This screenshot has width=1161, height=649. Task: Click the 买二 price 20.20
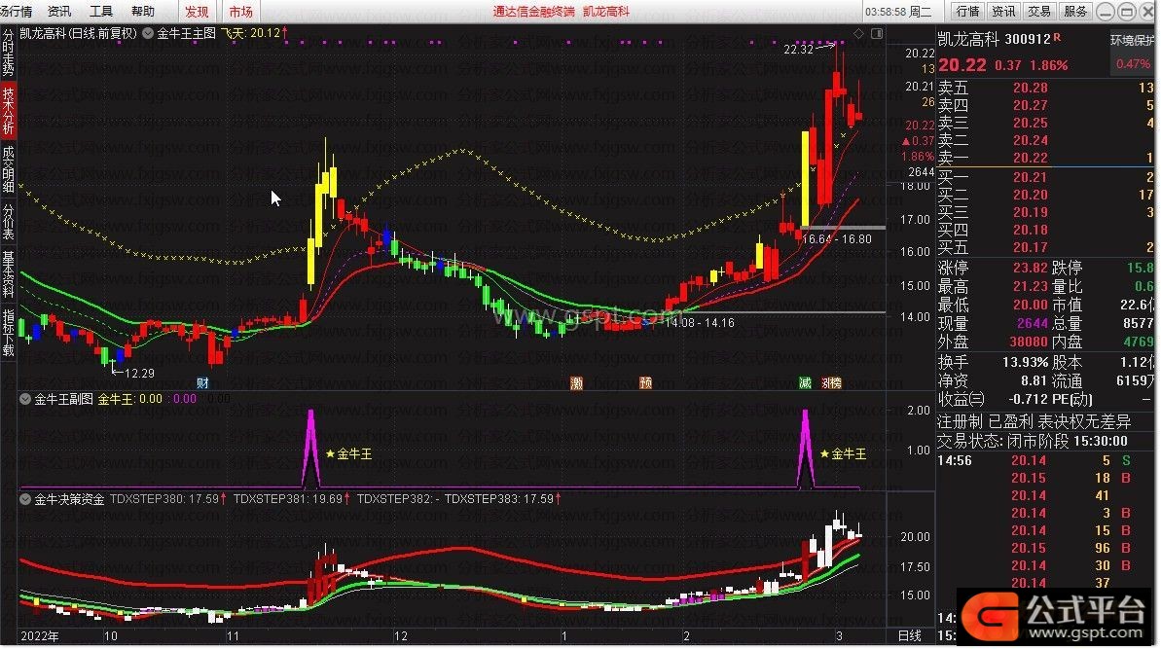pyautogui.click(x=1030, y=195)
